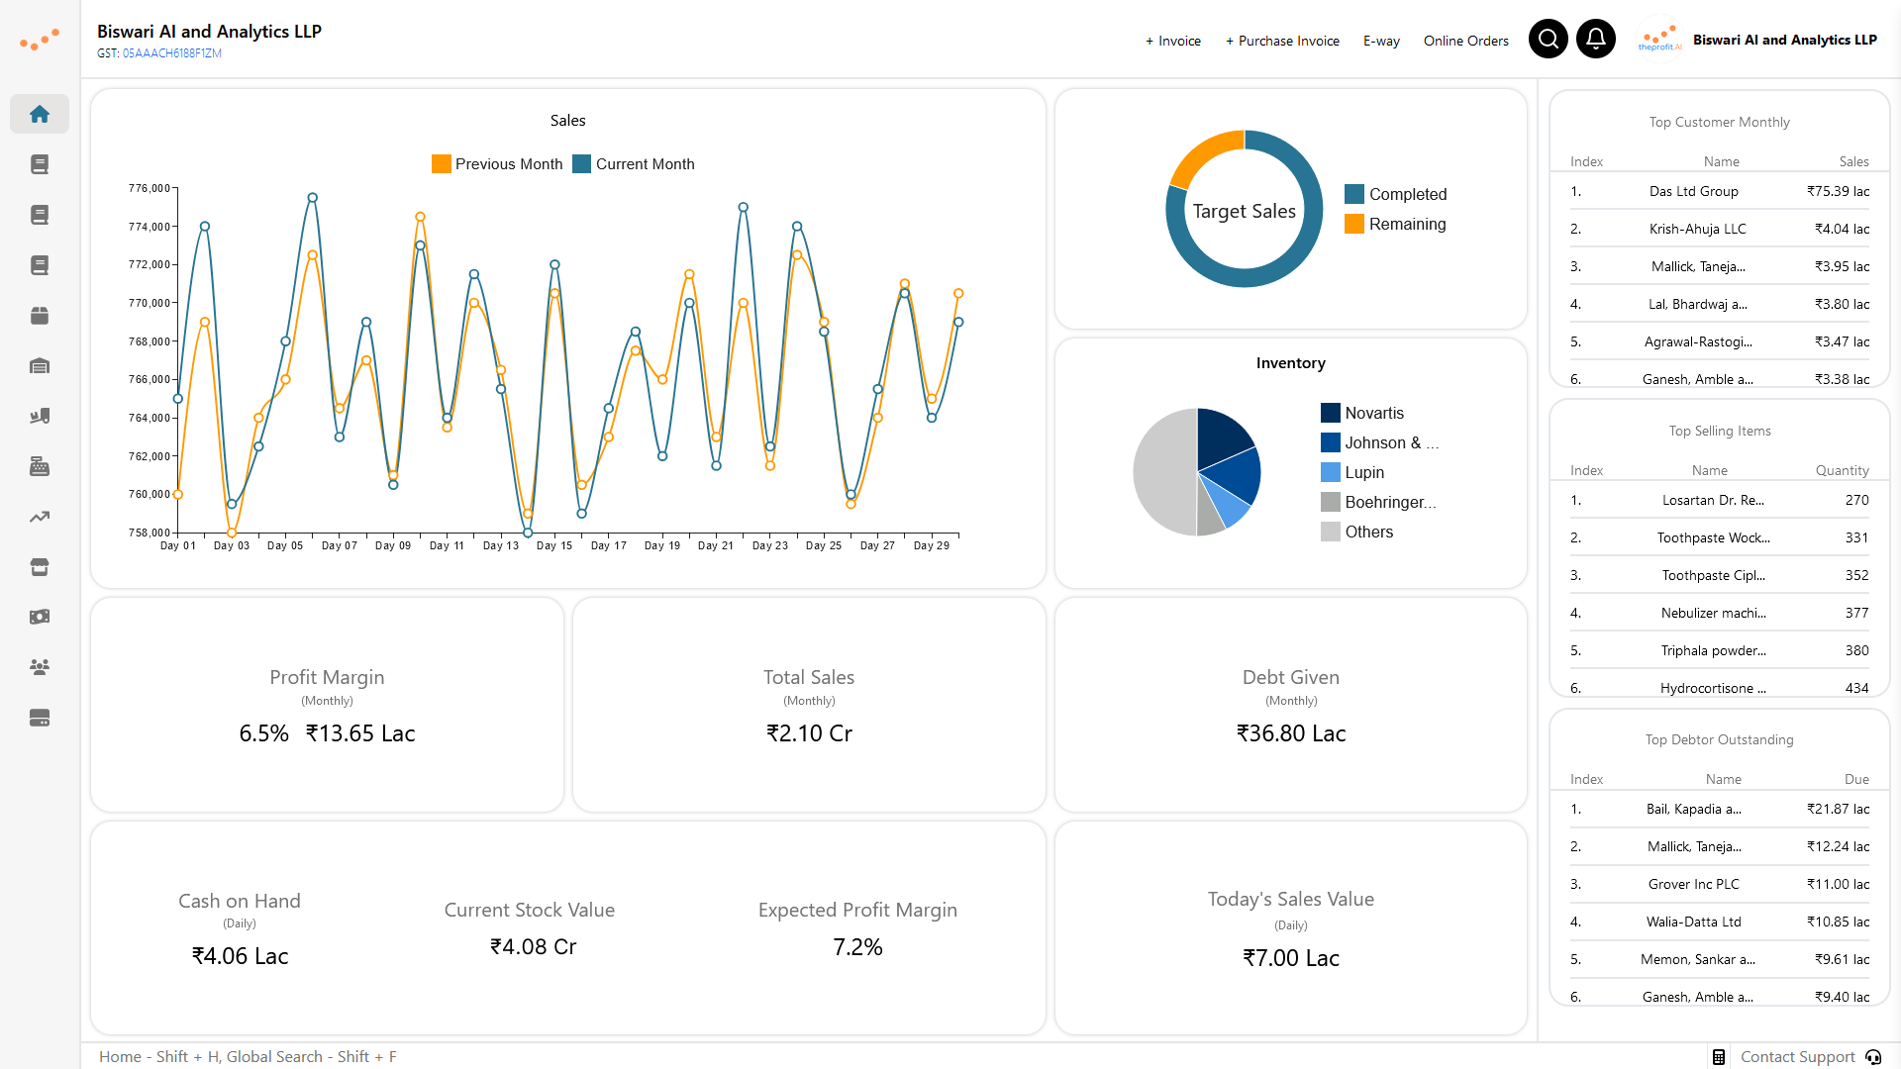Viewport: 1901px width, 1069px height.
Task: Toggle Johnson & ... legend entry
Action: (1380, 442)
